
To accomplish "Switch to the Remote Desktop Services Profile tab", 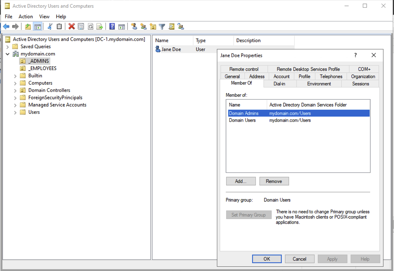I will tap(308, 69).
